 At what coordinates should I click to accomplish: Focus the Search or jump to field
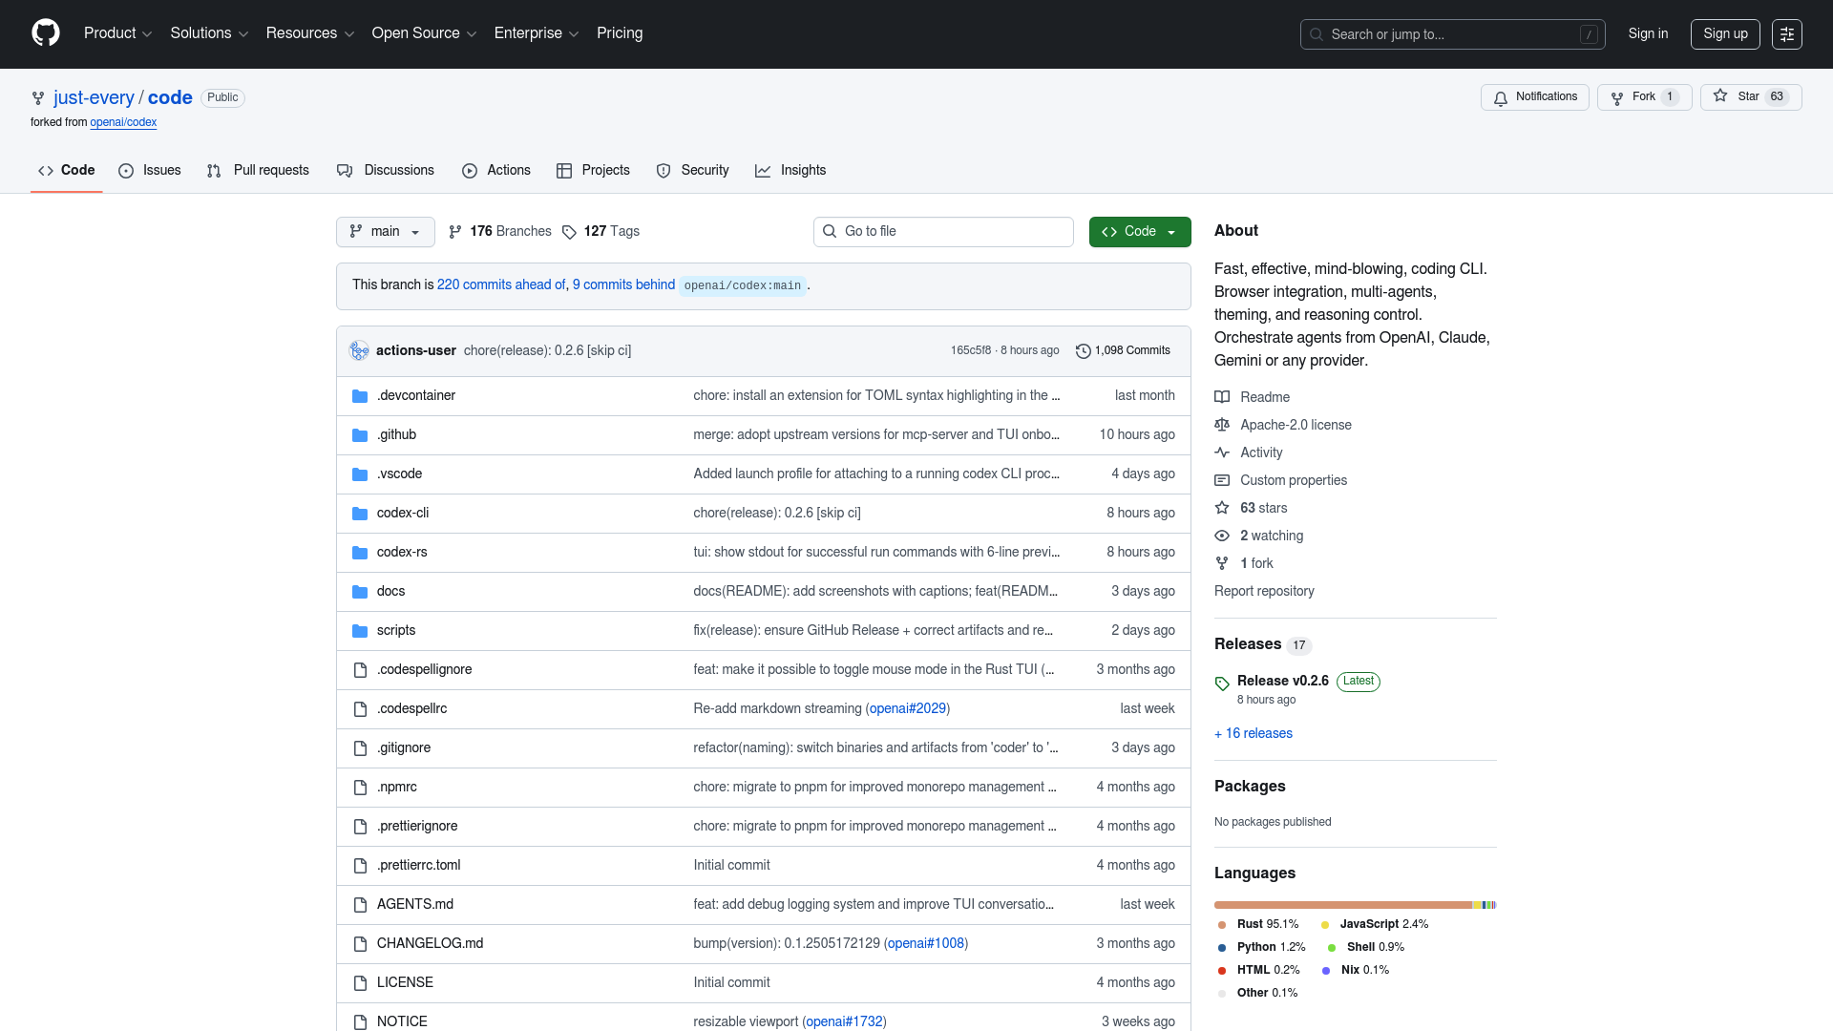point(1452,34)
